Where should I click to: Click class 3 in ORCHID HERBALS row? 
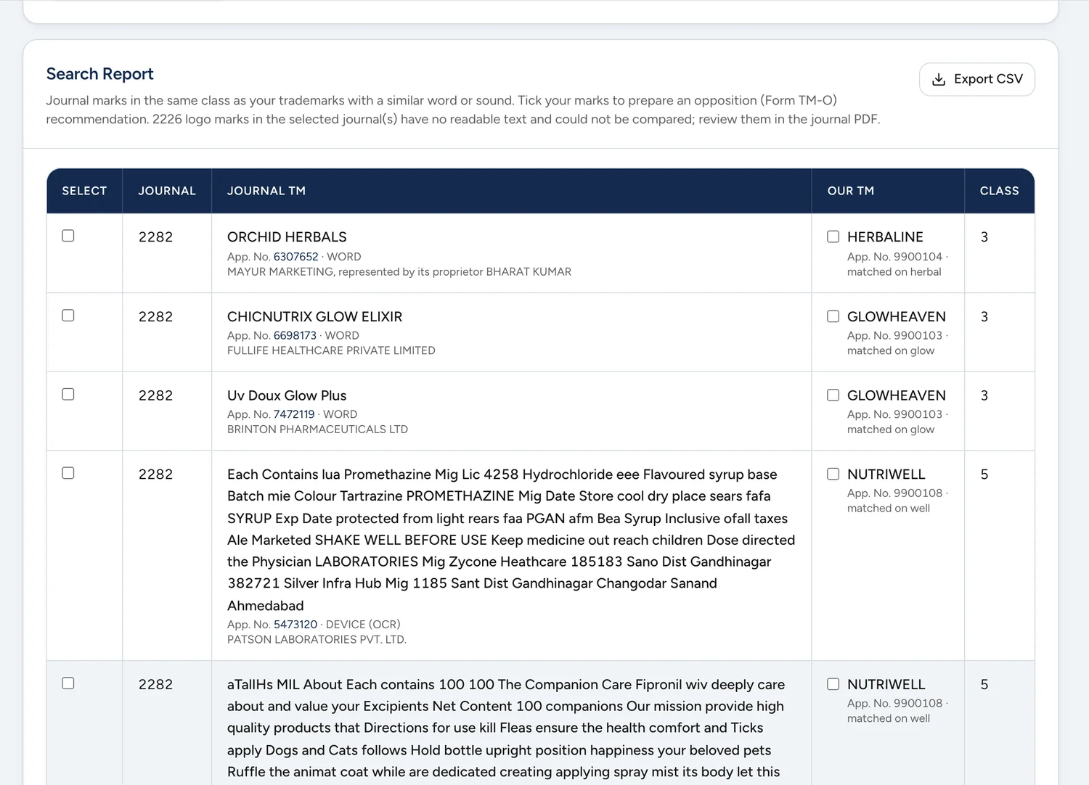984,237
